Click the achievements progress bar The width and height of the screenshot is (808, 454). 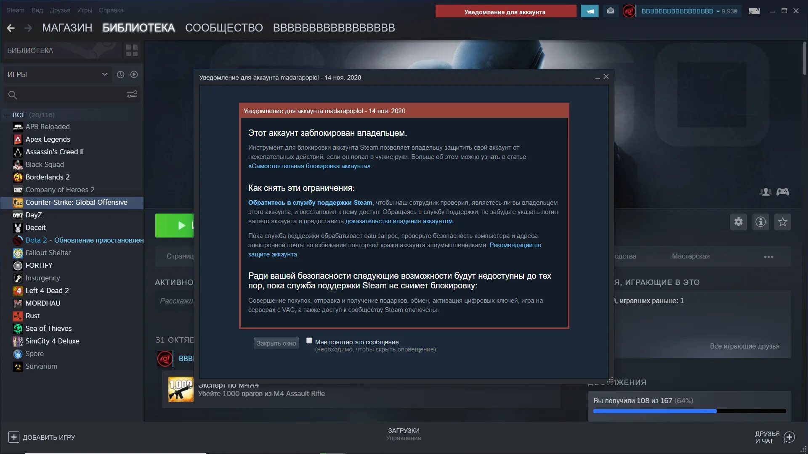[689, 411]
